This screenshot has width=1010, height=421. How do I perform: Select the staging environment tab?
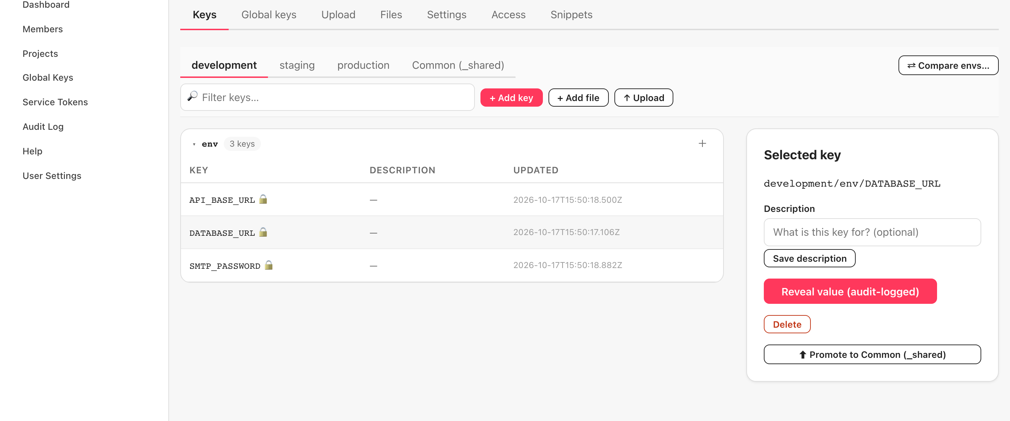point(297,65)
